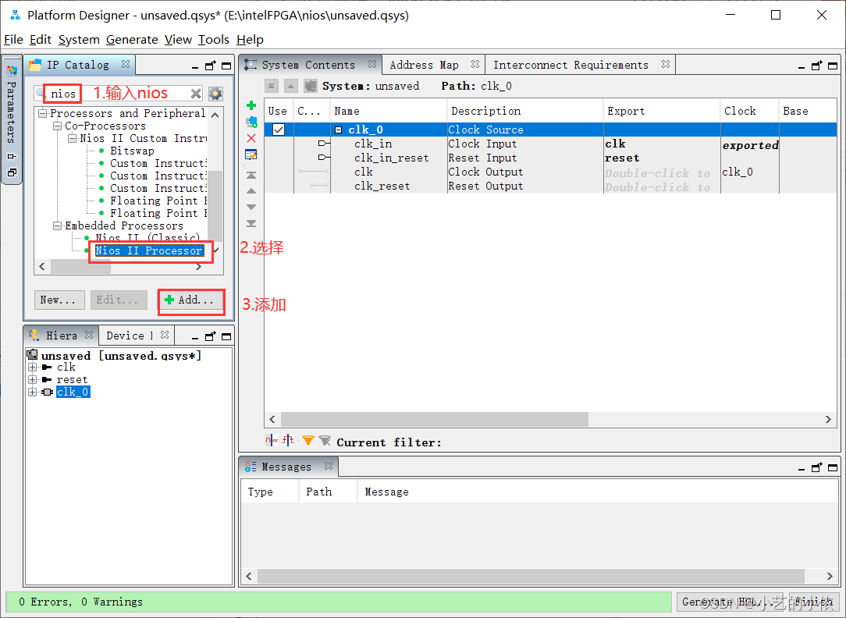Maximize the Hierarchy panel
The width and height of the screenshot is (846, 618).
click(226, 336)
